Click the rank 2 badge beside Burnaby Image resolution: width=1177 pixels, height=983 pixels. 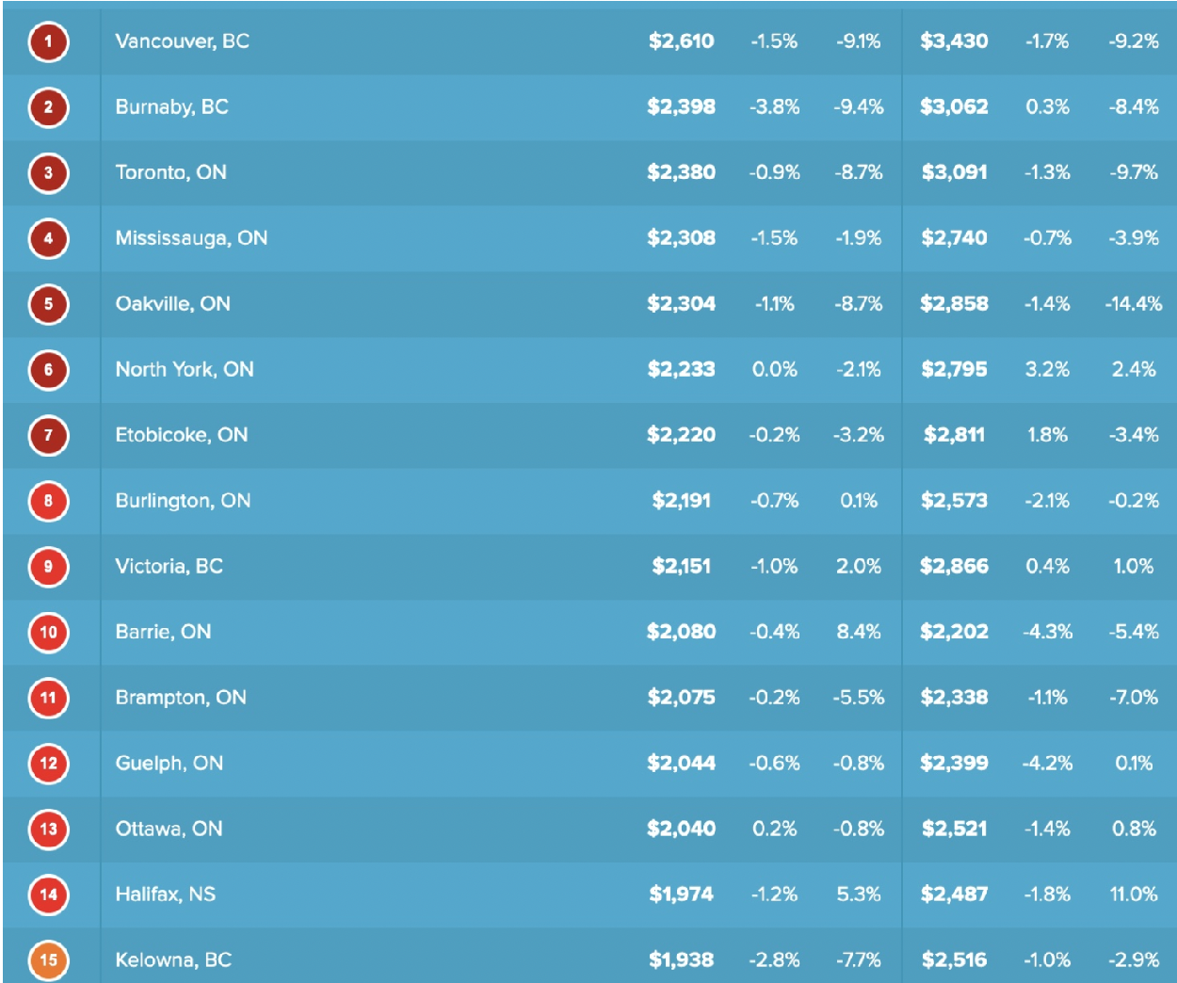(x=48, y=107)
